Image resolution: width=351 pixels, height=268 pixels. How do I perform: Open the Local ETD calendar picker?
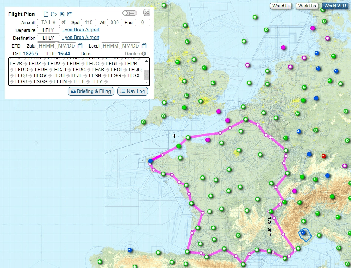[x=144, y=46]
